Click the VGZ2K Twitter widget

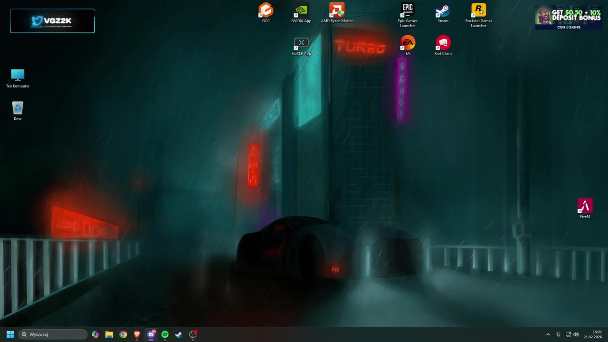click(52, 21)
